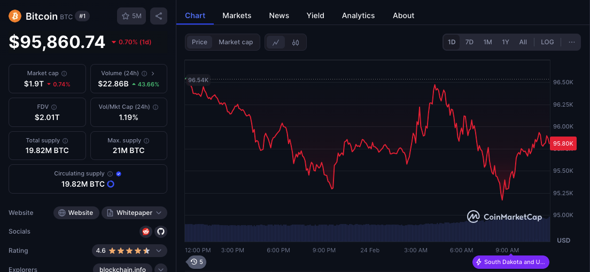Screen dimensions: 590x272
Task: Select the 7D time range
Action: point(469,42)
